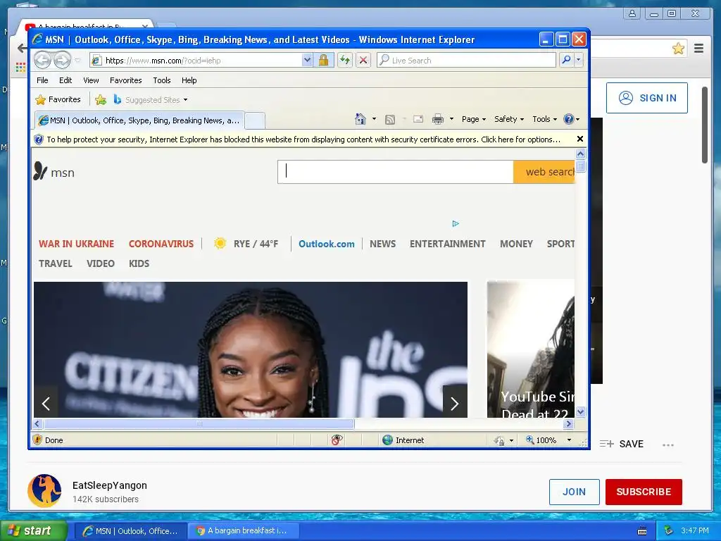Click the AdChoices triangle icon
The image size is (721, 541).
456,223
